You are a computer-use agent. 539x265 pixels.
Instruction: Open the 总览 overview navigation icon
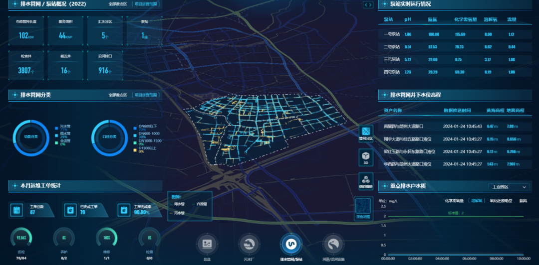[x=207, y=244]
